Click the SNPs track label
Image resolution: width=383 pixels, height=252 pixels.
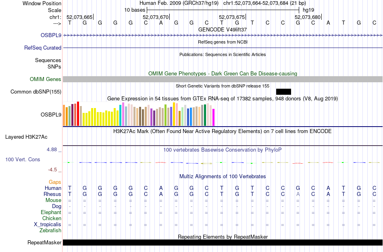(54, 67)
